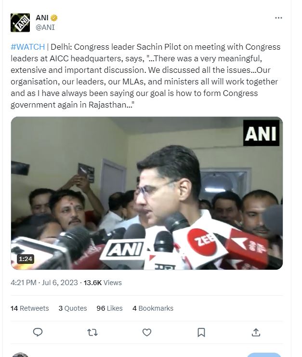302x357 pixels.
Task: Open the @ANI handle link
Action: [x=45, y=27]
